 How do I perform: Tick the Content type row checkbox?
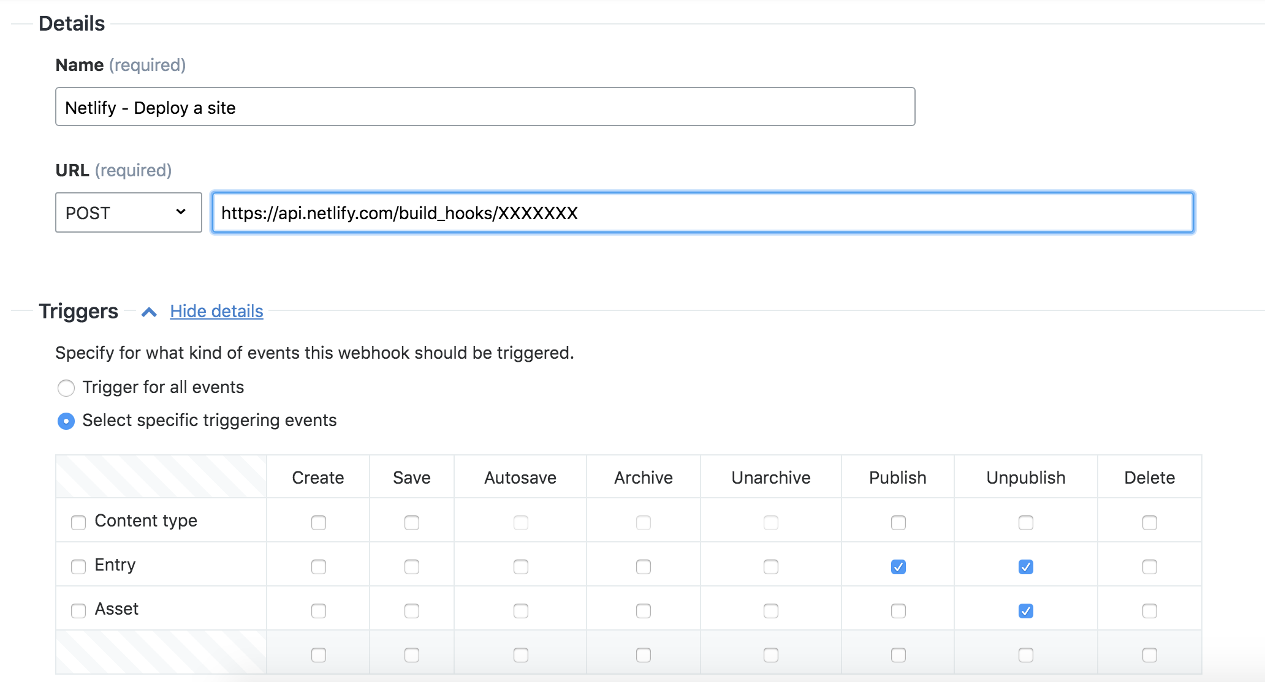click(78, 523)
